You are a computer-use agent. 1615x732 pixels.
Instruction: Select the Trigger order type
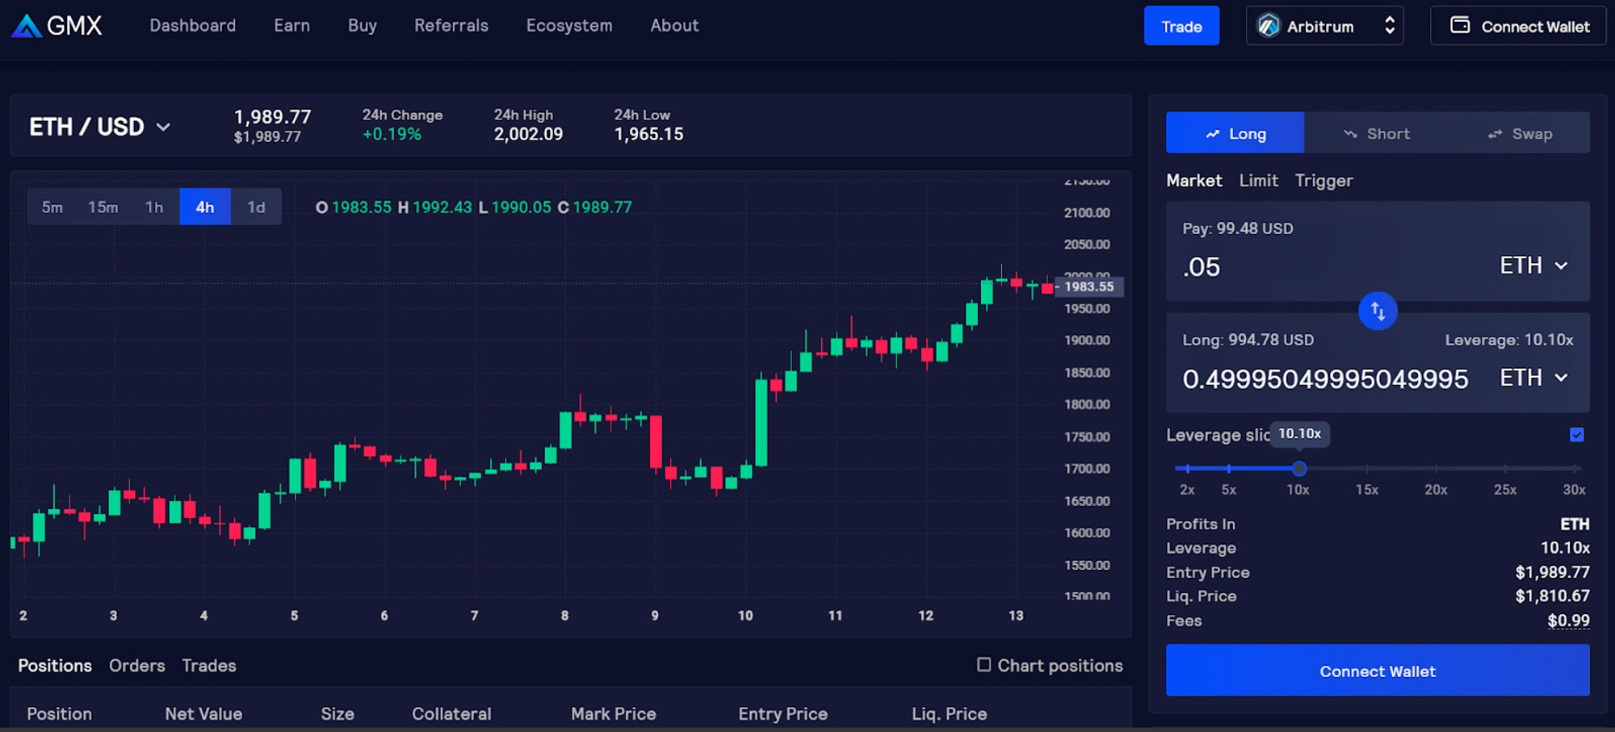1323,181
